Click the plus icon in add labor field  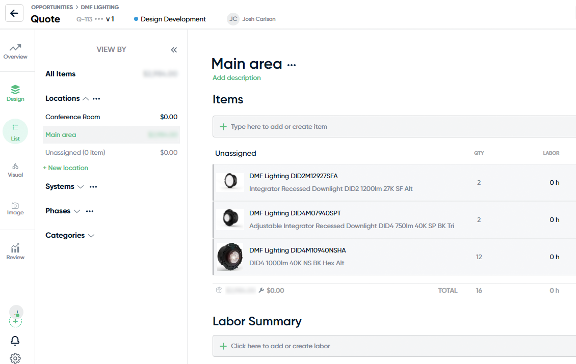coord(223,346)
